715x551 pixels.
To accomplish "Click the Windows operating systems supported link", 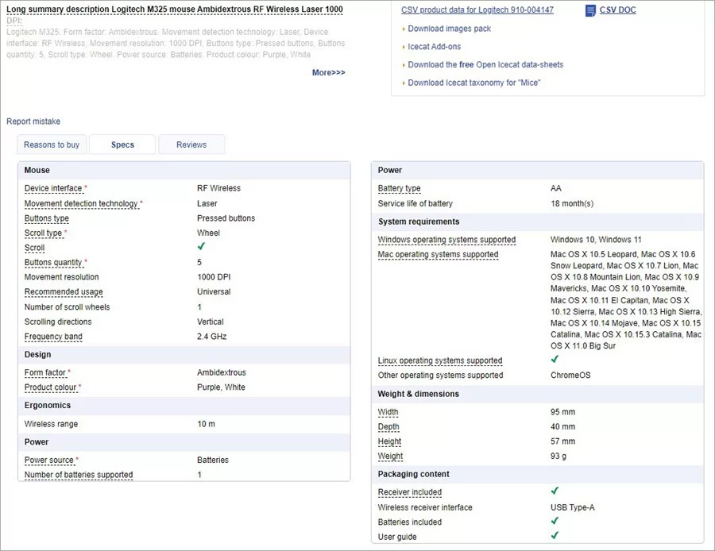I will click(x=446, y=240).
